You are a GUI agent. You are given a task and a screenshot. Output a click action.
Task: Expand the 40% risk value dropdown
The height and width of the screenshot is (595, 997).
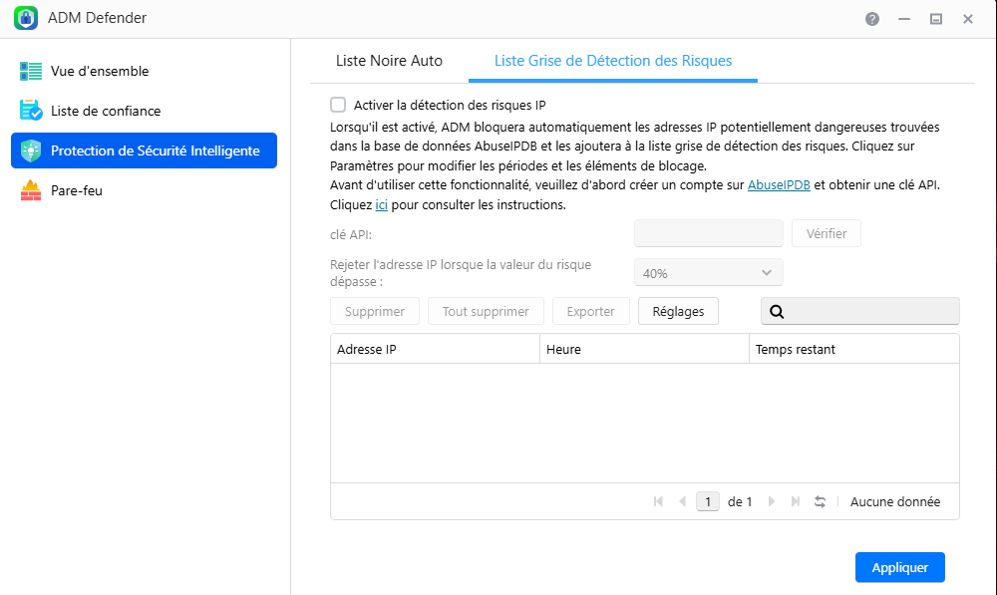tap(708, 273)
